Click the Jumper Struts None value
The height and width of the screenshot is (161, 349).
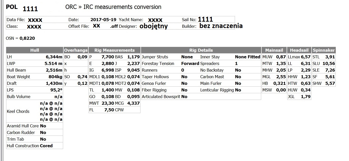click(187, 57)
